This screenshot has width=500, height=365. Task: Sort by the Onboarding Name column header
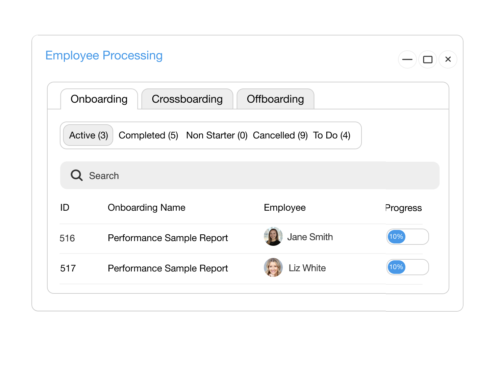tap(146, 207)
